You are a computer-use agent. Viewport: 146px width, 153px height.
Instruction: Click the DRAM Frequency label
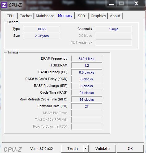(54, 58)
